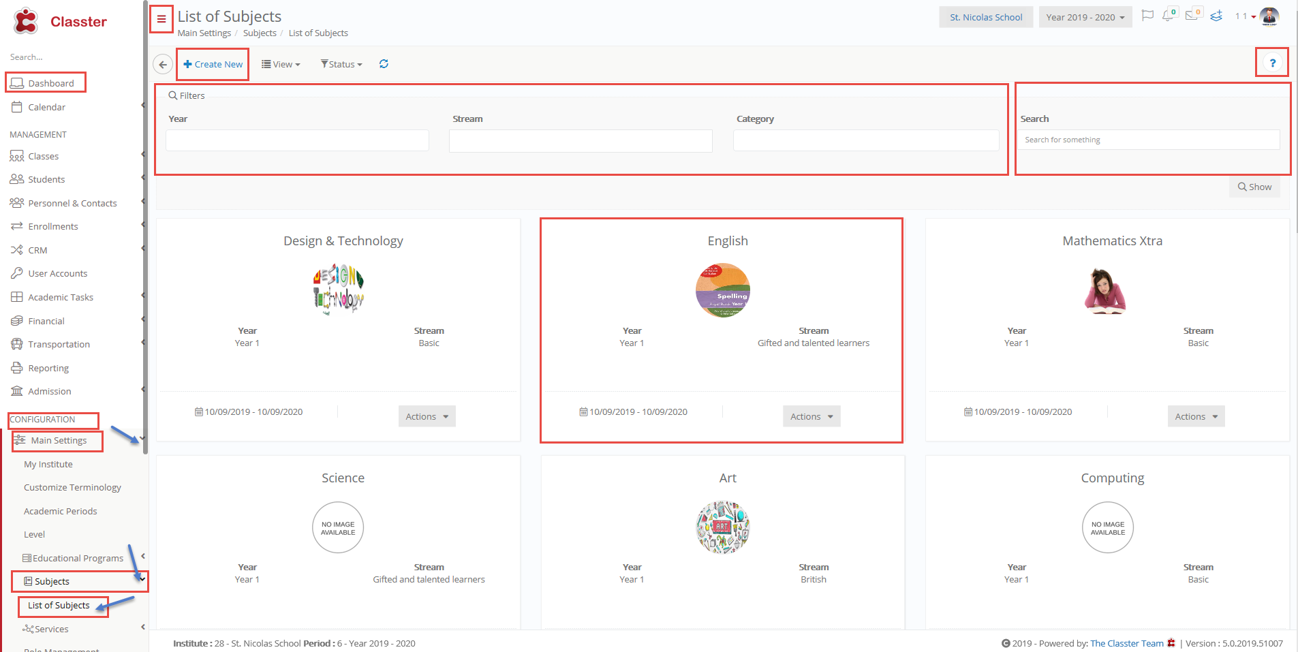Click English subject image

[723, 290]
